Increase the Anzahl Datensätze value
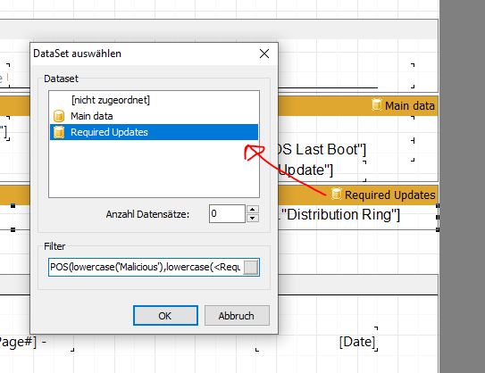The width and height of the screenshot is (485, 373). 253,209
